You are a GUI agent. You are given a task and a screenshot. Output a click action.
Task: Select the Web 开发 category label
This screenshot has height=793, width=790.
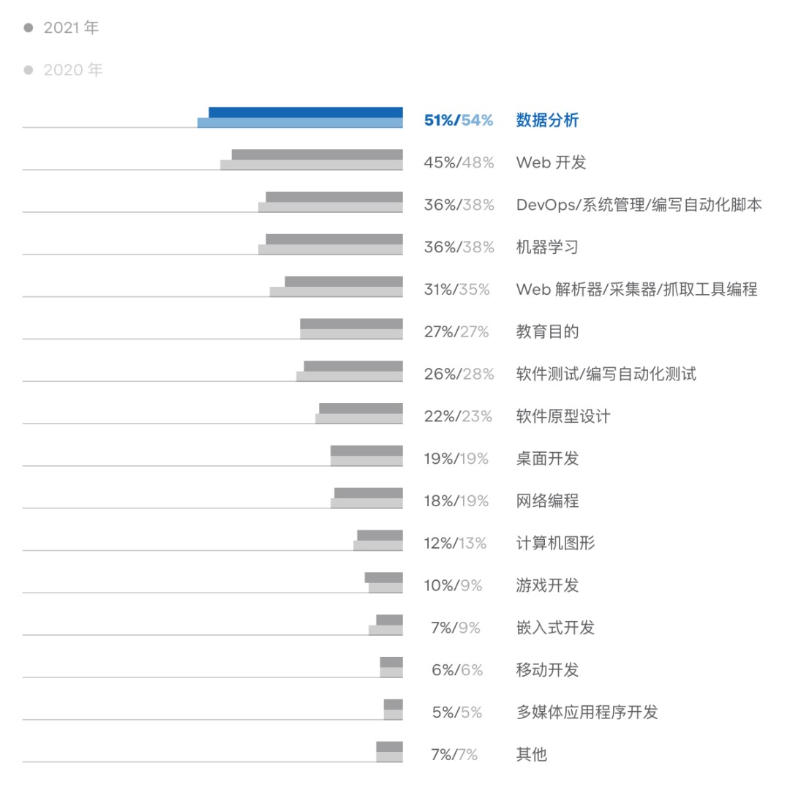[x=551, y=163]
